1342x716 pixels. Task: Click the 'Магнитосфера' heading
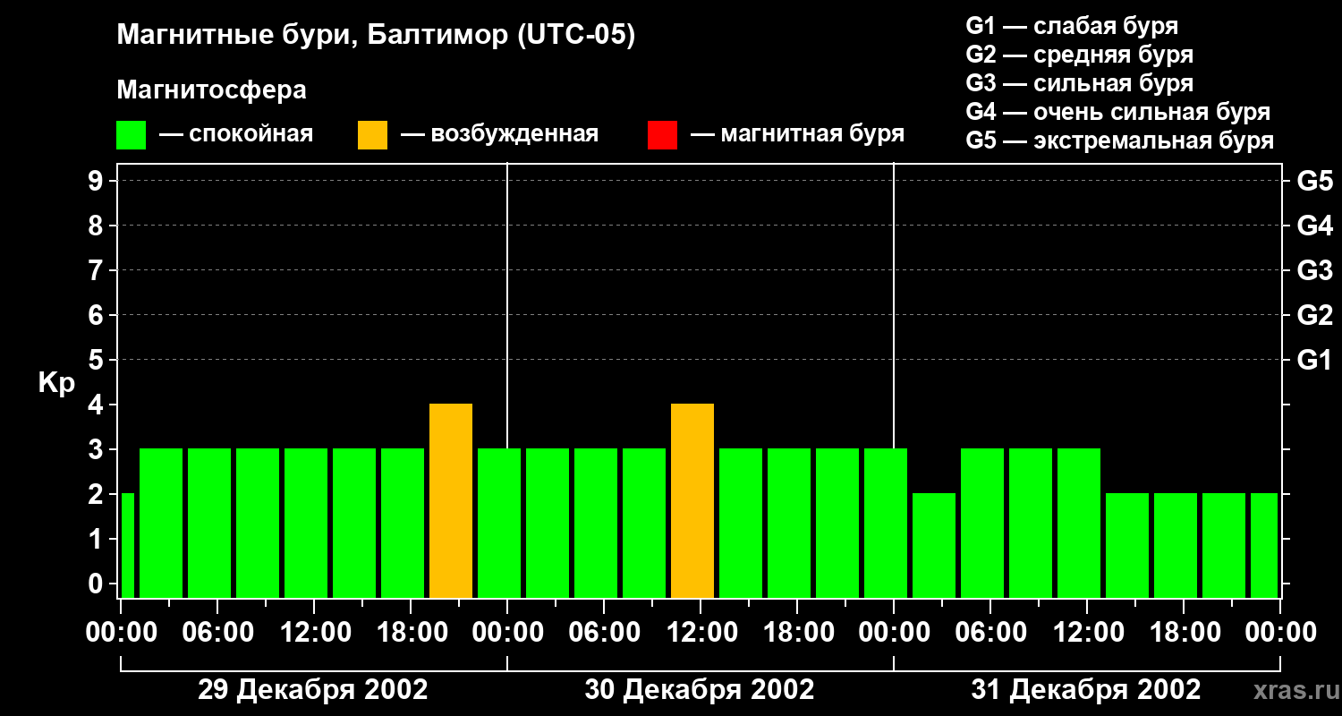pyautogui.click(x=211, y=90)
